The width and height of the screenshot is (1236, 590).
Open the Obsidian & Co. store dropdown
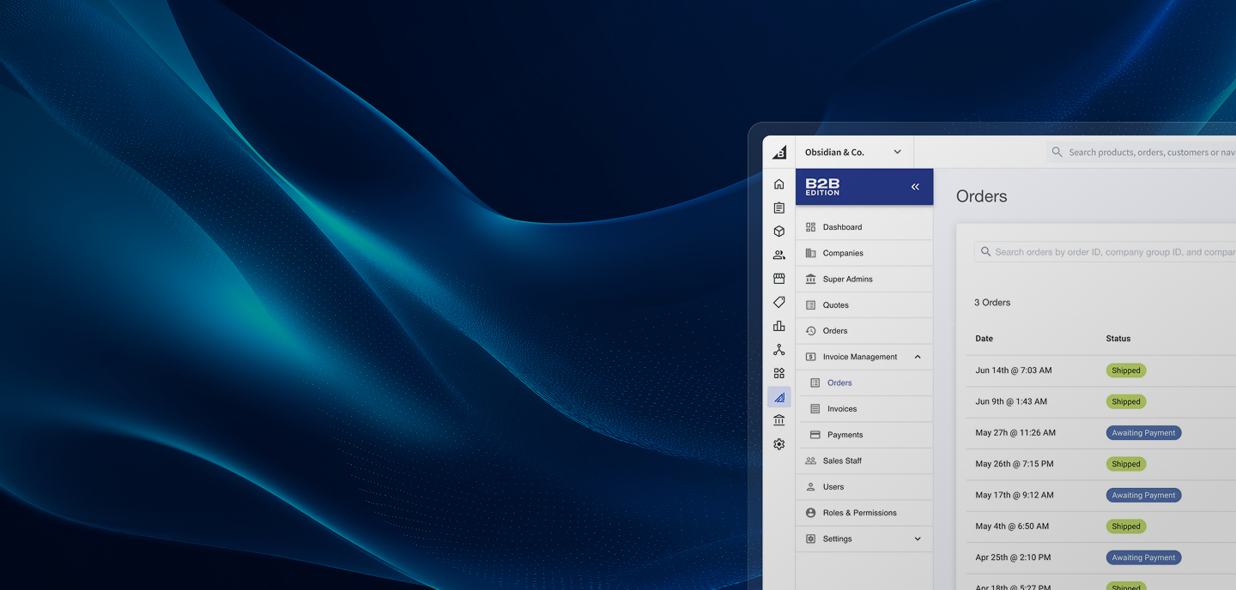point(854,152)
